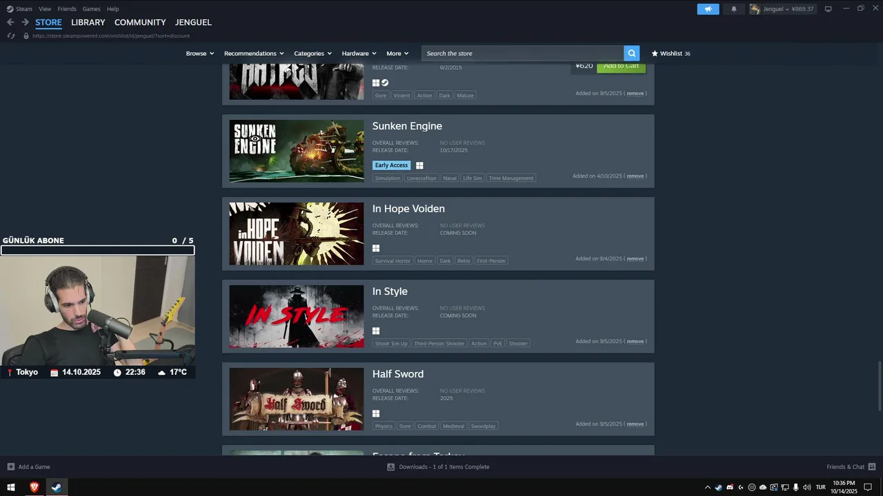Viewport: 883px width, 496px height.
Task: Click the page vertical scrollbar thumb
Action: click(879, 385)
